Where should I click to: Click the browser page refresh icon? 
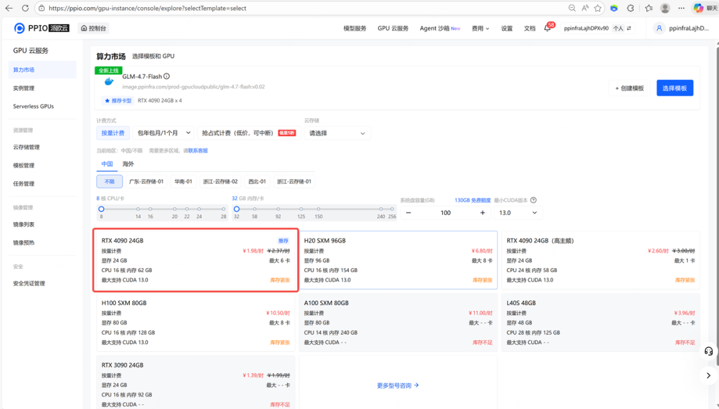tap(25, 8)
